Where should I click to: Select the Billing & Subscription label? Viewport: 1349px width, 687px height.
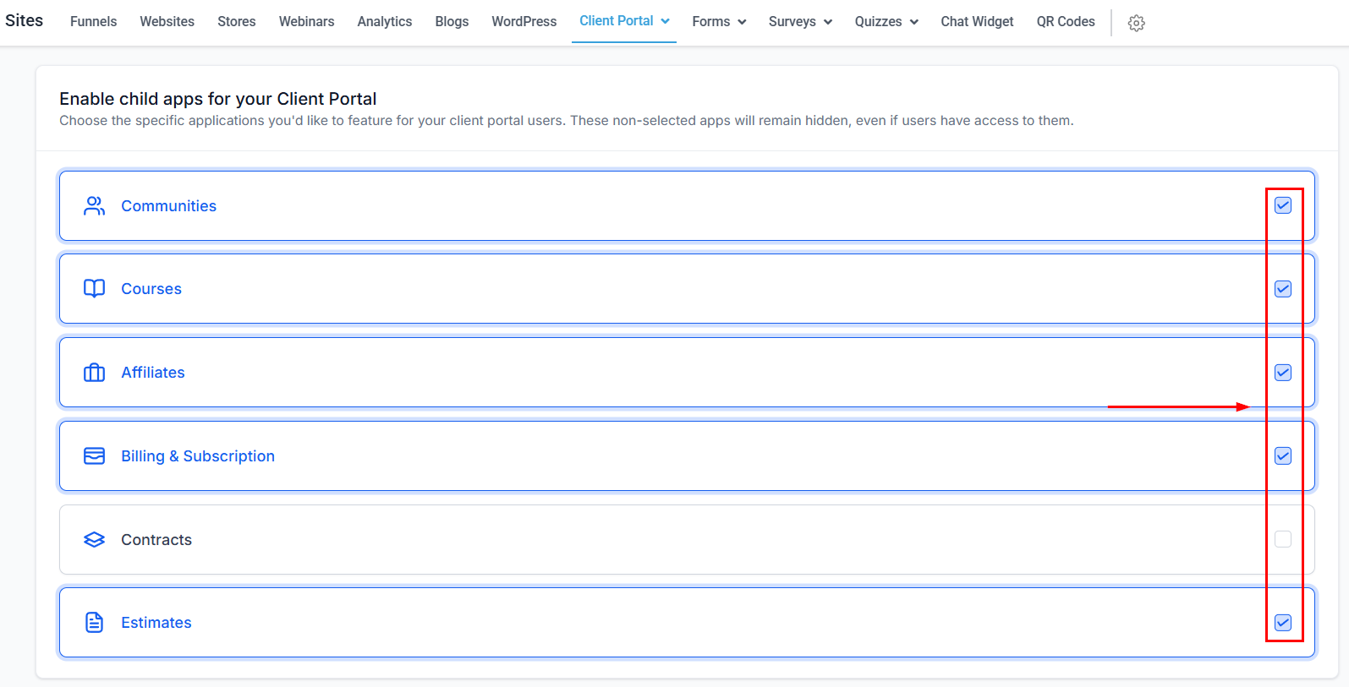pos(198,456)
